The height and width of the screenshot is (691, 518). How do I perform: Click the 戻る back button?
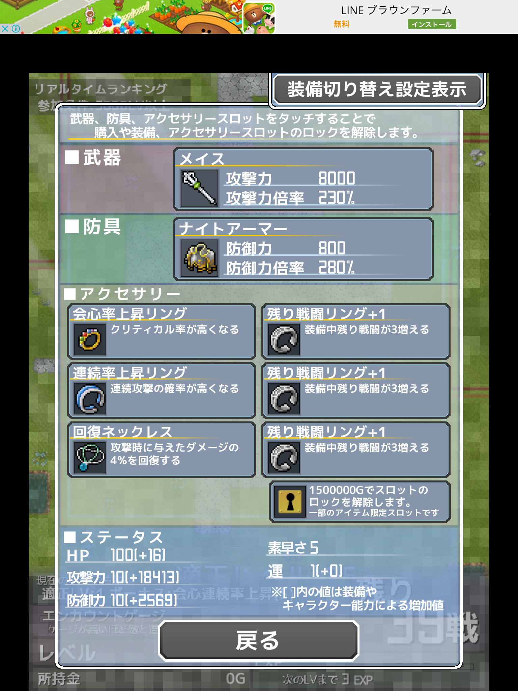tap(259, 640)
